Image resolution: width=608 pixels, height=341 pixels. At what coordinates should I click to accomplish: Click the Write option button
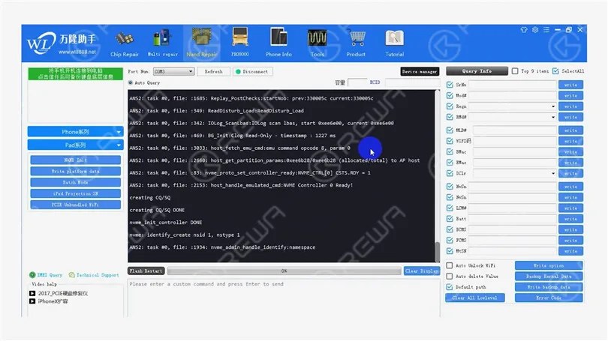click(549, 265)
